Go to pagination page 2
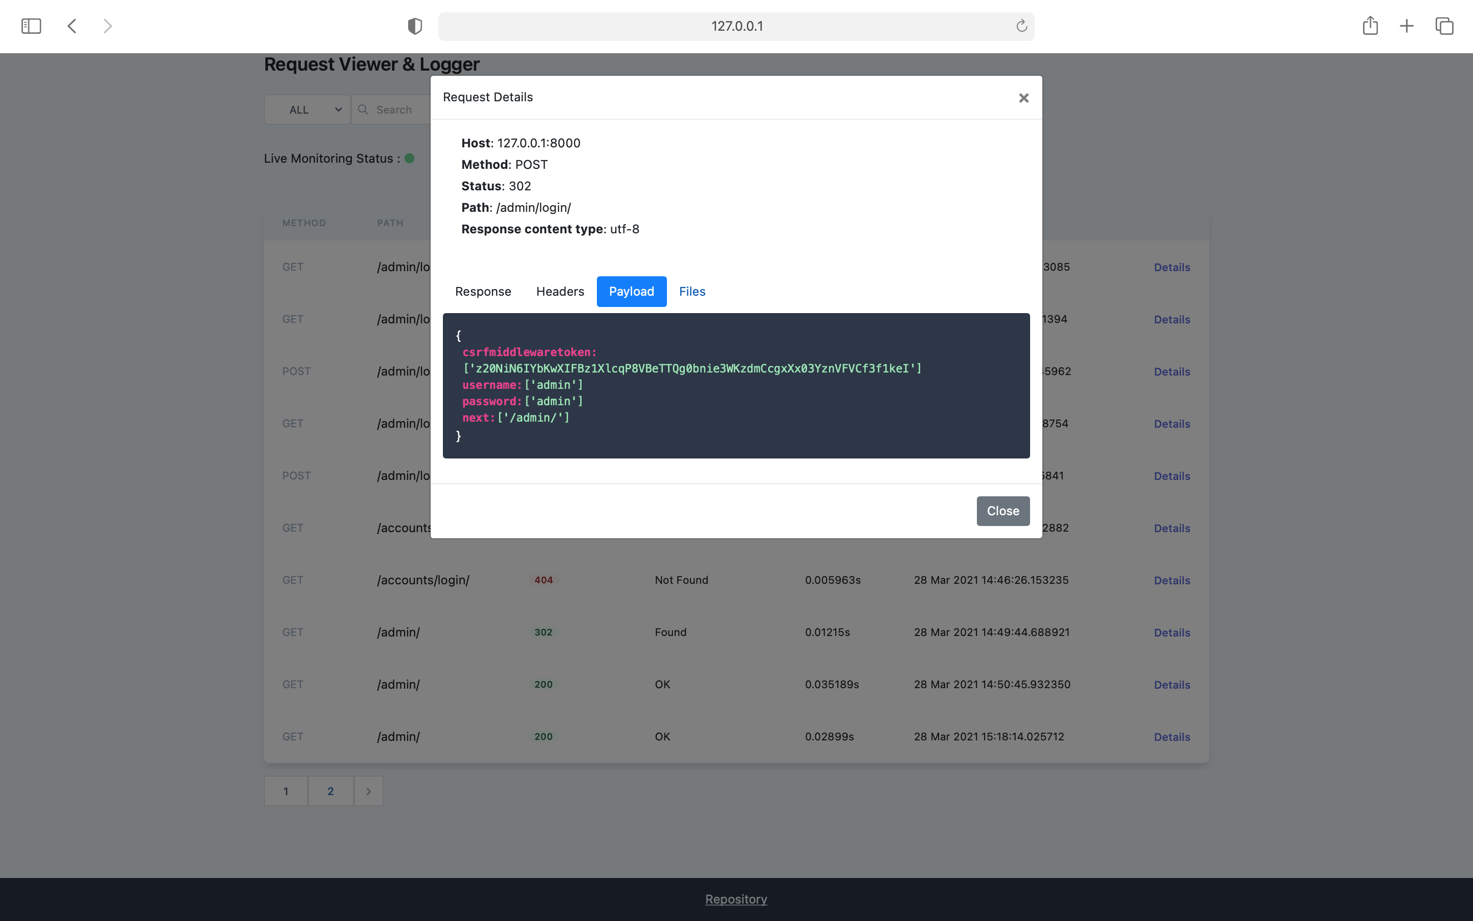 (330, 791)
